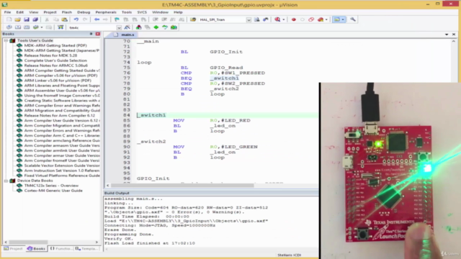Open Complete User's Guide Selection book
The width and height of the screenshot is (461, 259).
[55, 60]
